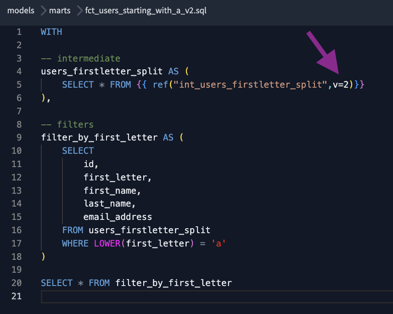Open the 'models' breadcrumb segment
This screenshot has height=314, width=393.
[21, 11]
